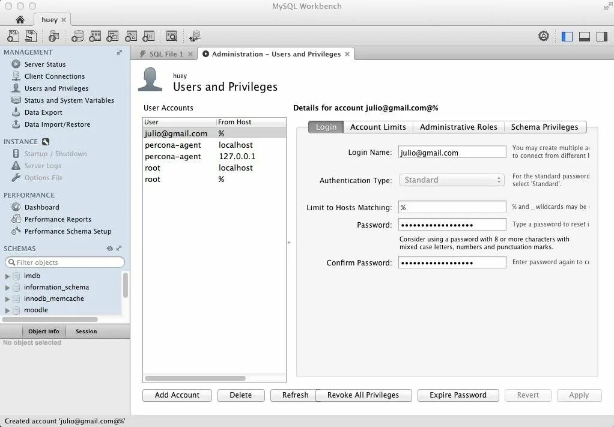Click the Filter objects search box
Viewport: 614px width, 427px height.
(65, 262)
